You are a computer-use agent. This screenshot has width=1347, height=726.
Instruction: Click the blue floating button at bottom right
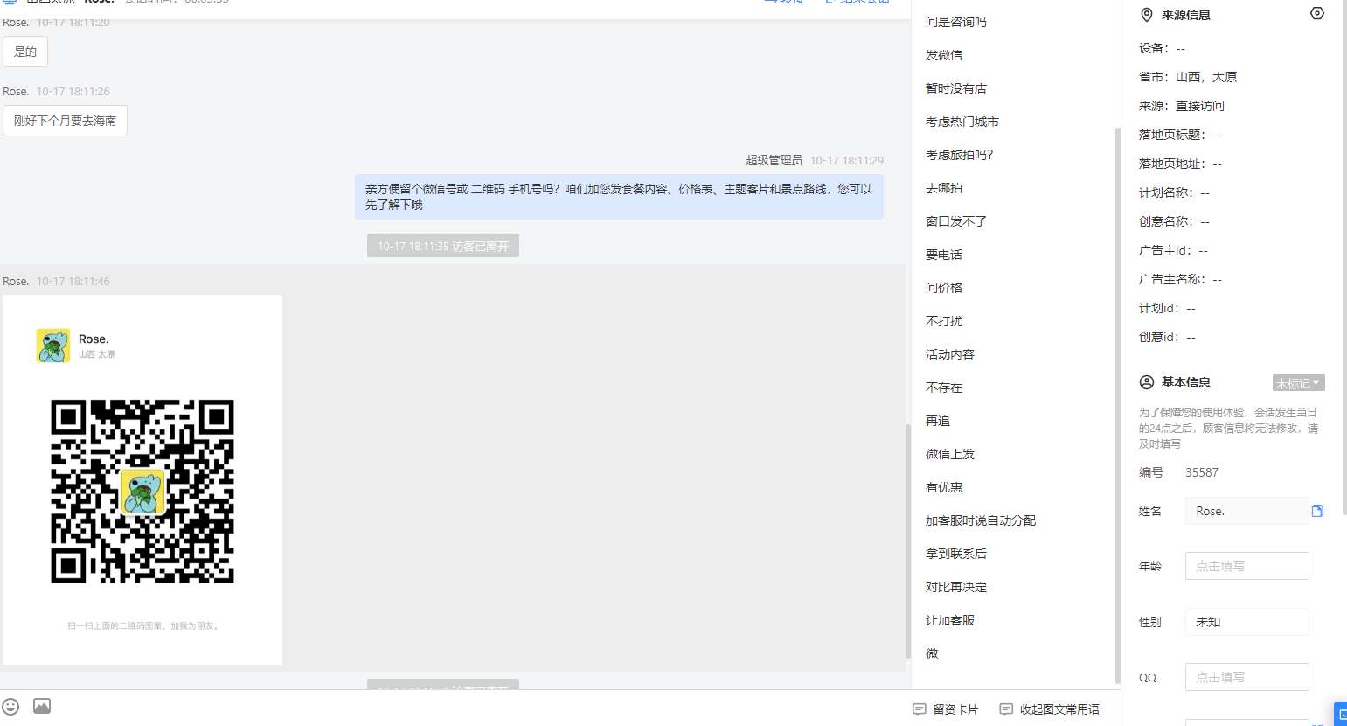coord(1340,714)
